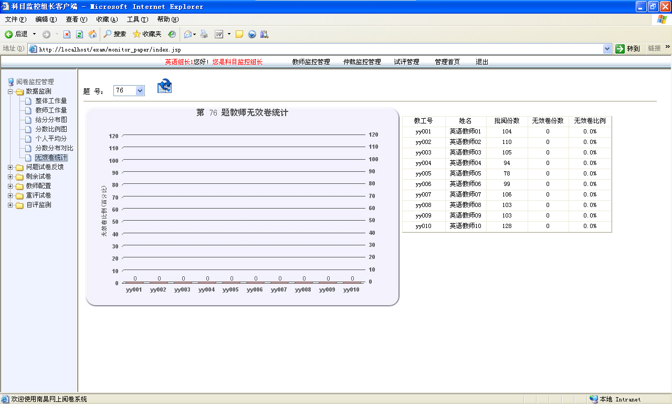Click the page icon beside 整体工作量
Viewport: 672px width, 404px height.
click(28, 101)
